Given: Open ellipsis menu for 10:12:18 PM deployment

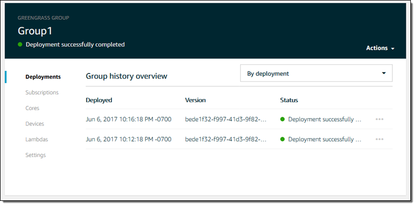Looking at the screenshot, I should (x=379, y=139).
